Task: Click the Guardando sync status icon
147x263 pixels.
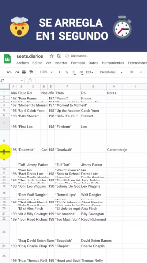Action: (x=67, y=56)
